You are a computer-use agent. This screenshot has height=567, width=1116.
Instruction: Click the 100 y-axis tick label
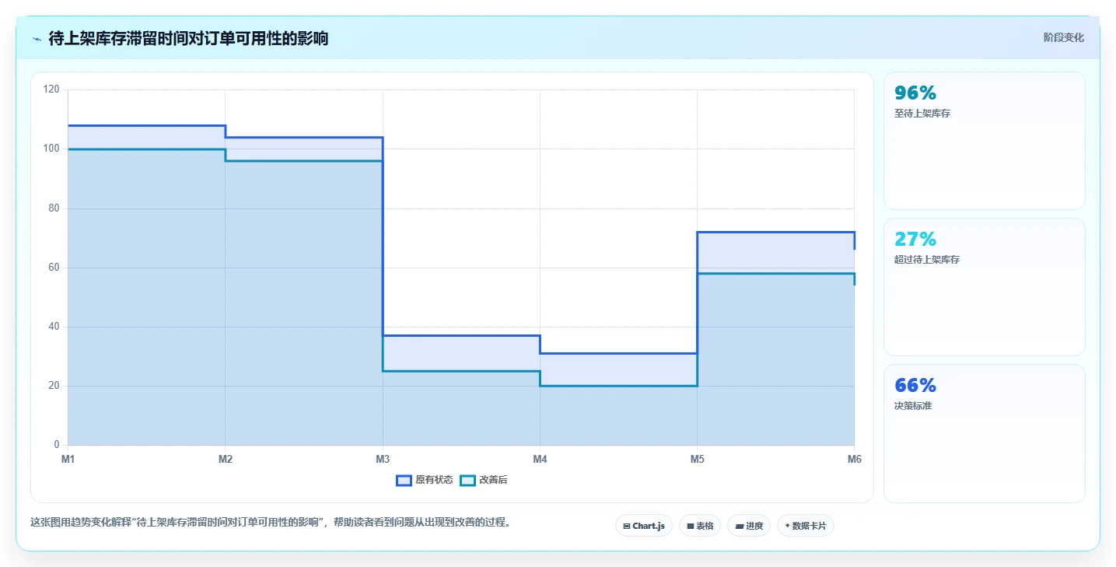point(51,149)
